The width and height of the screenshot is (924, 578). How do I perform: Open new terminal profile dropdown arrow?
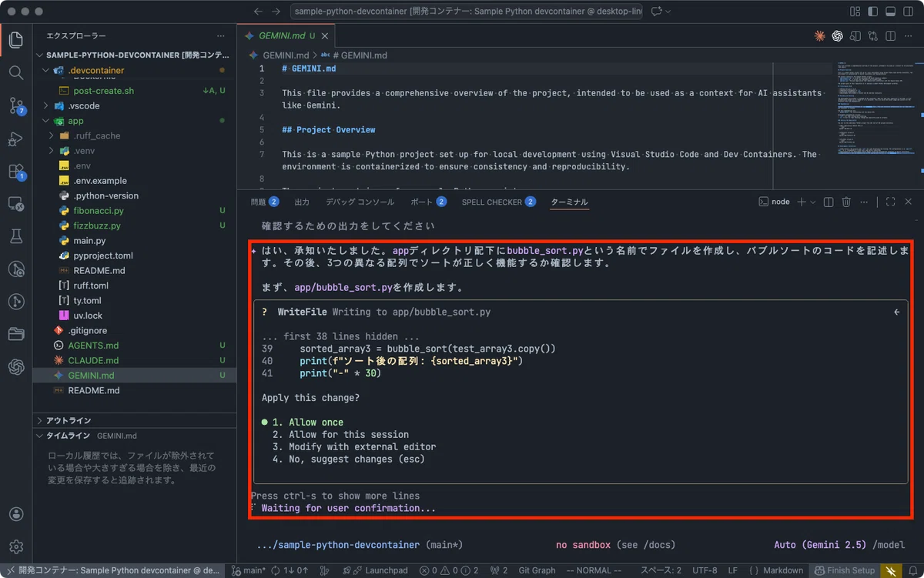(813, 202)
